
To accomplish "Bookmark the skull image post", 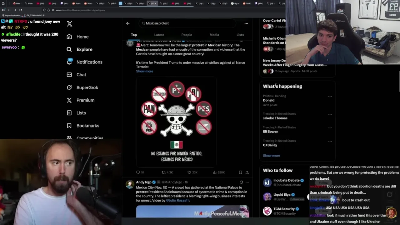I will (x=240, y=172).
